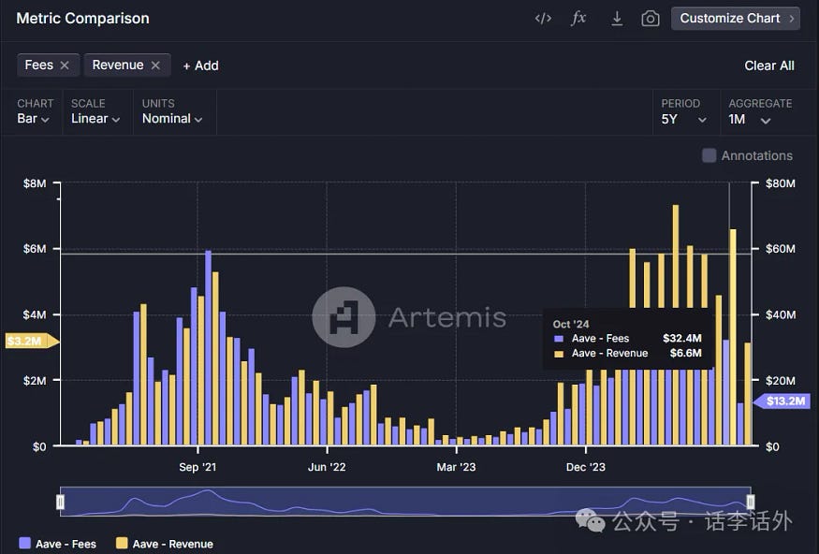
Task: Take a chart screenshot with the camera icon
Action: [x=651, y=19]
